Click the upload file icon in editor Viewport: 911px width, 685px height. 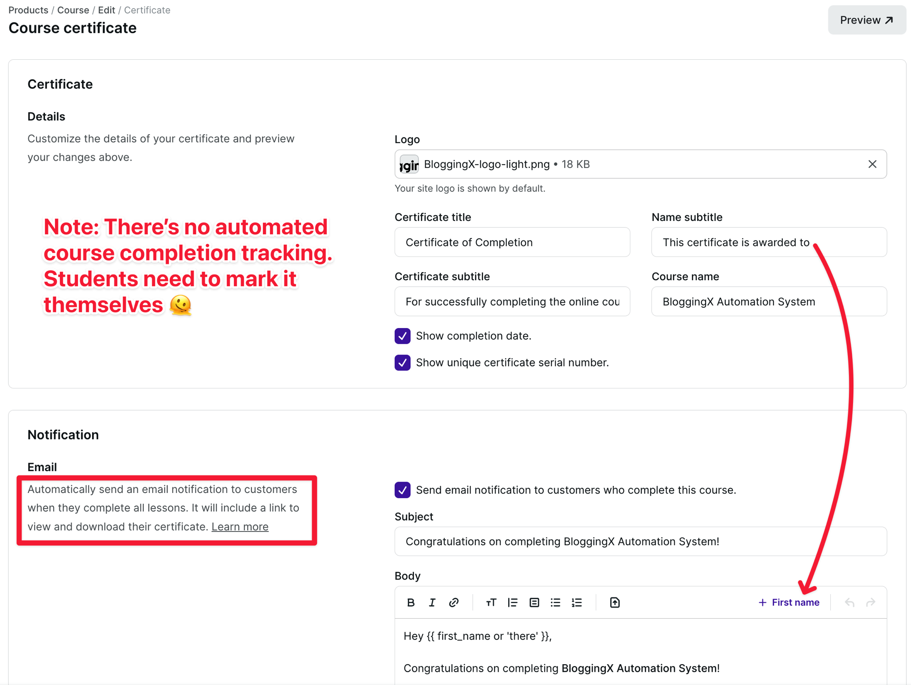pyautogui.click(x=614, y=603)
